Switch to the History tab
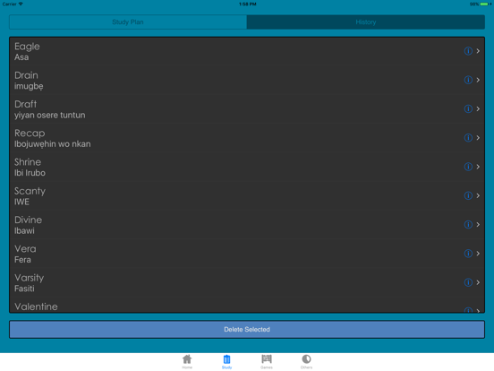Image resolution: width=494 pixels, height=371 pixels. (366, 22)
